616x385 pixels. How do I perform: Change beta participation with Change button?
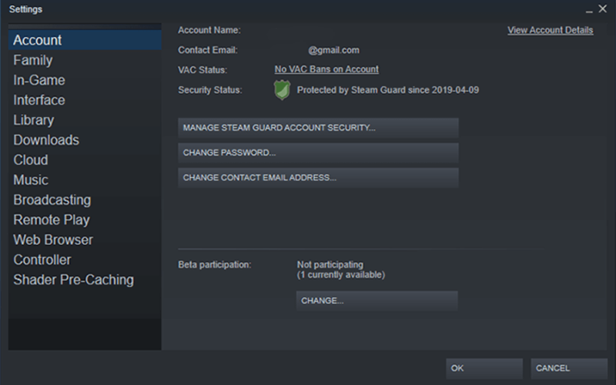pyautogui.click(x=377, y=300)
